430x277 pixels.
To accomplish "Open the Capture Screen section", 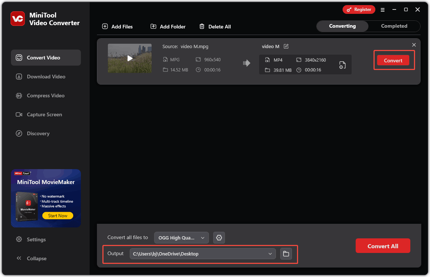I will [x=46, y=114].
